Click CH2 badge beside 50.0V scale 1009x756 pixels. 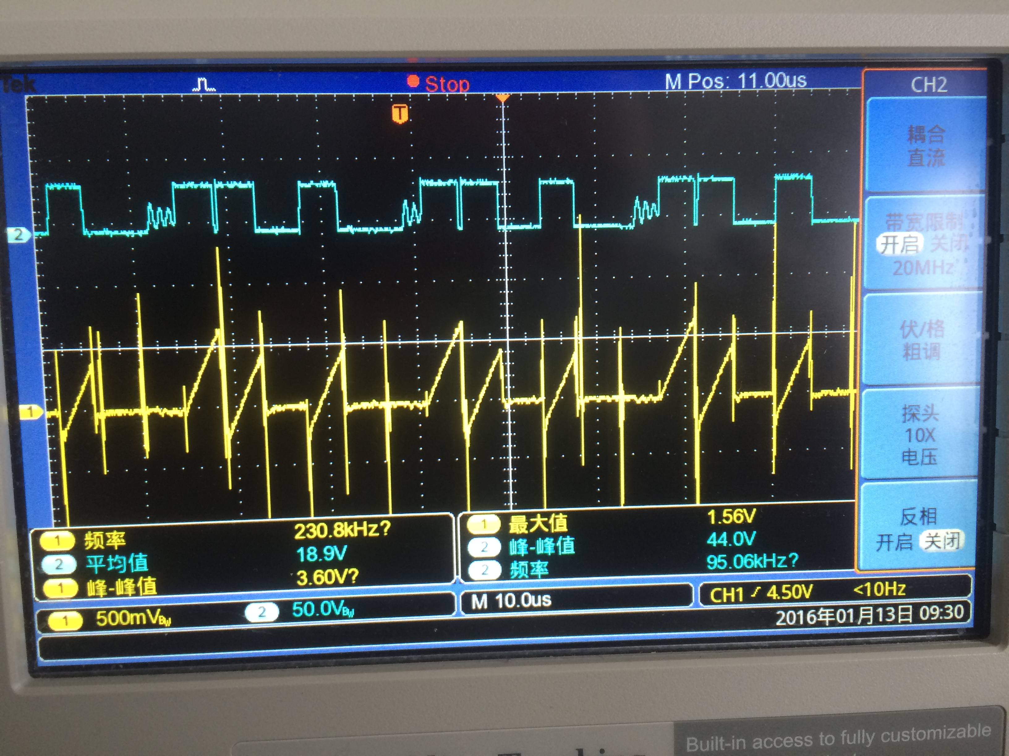click(x=262, y=612)
